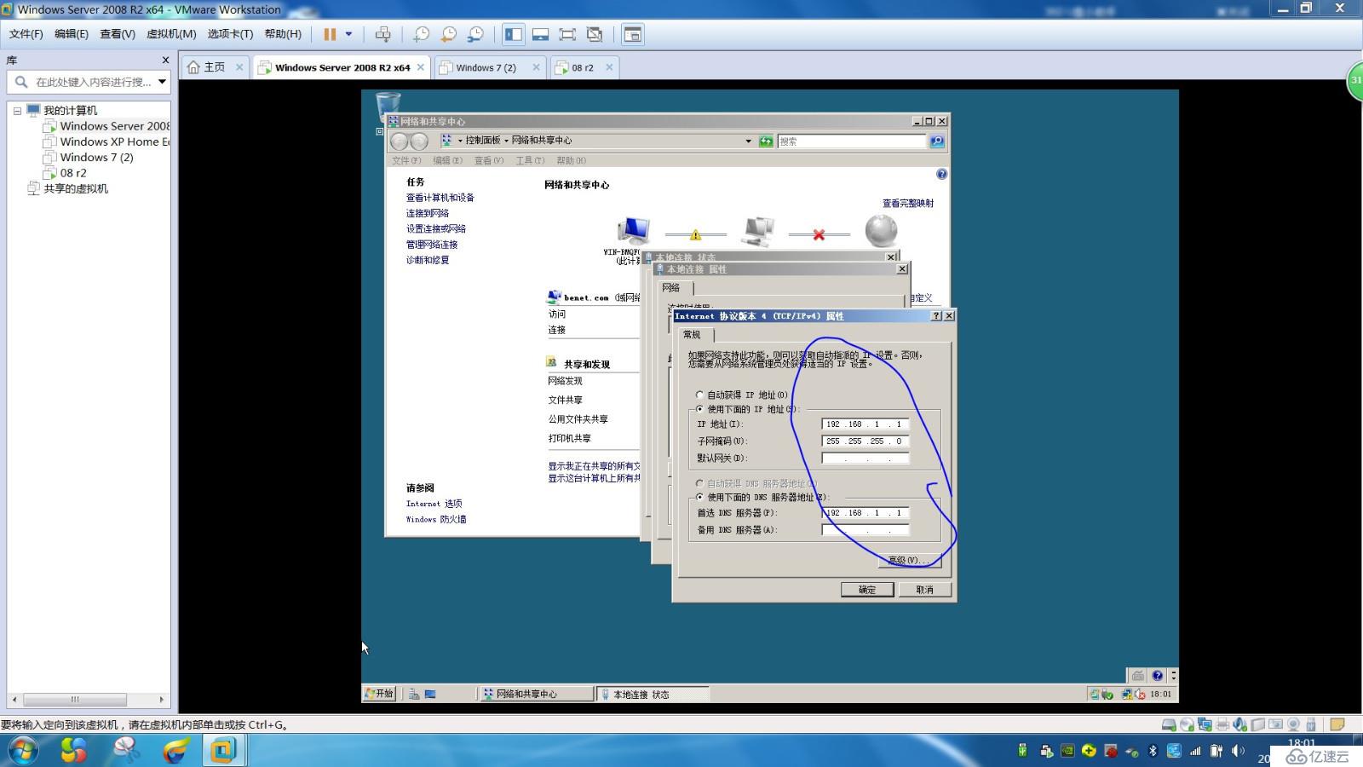This screenshot has width=1363, height=767.
Task: Open the 文件(F) menu in VMware
Action: click(x=26, y=34)
